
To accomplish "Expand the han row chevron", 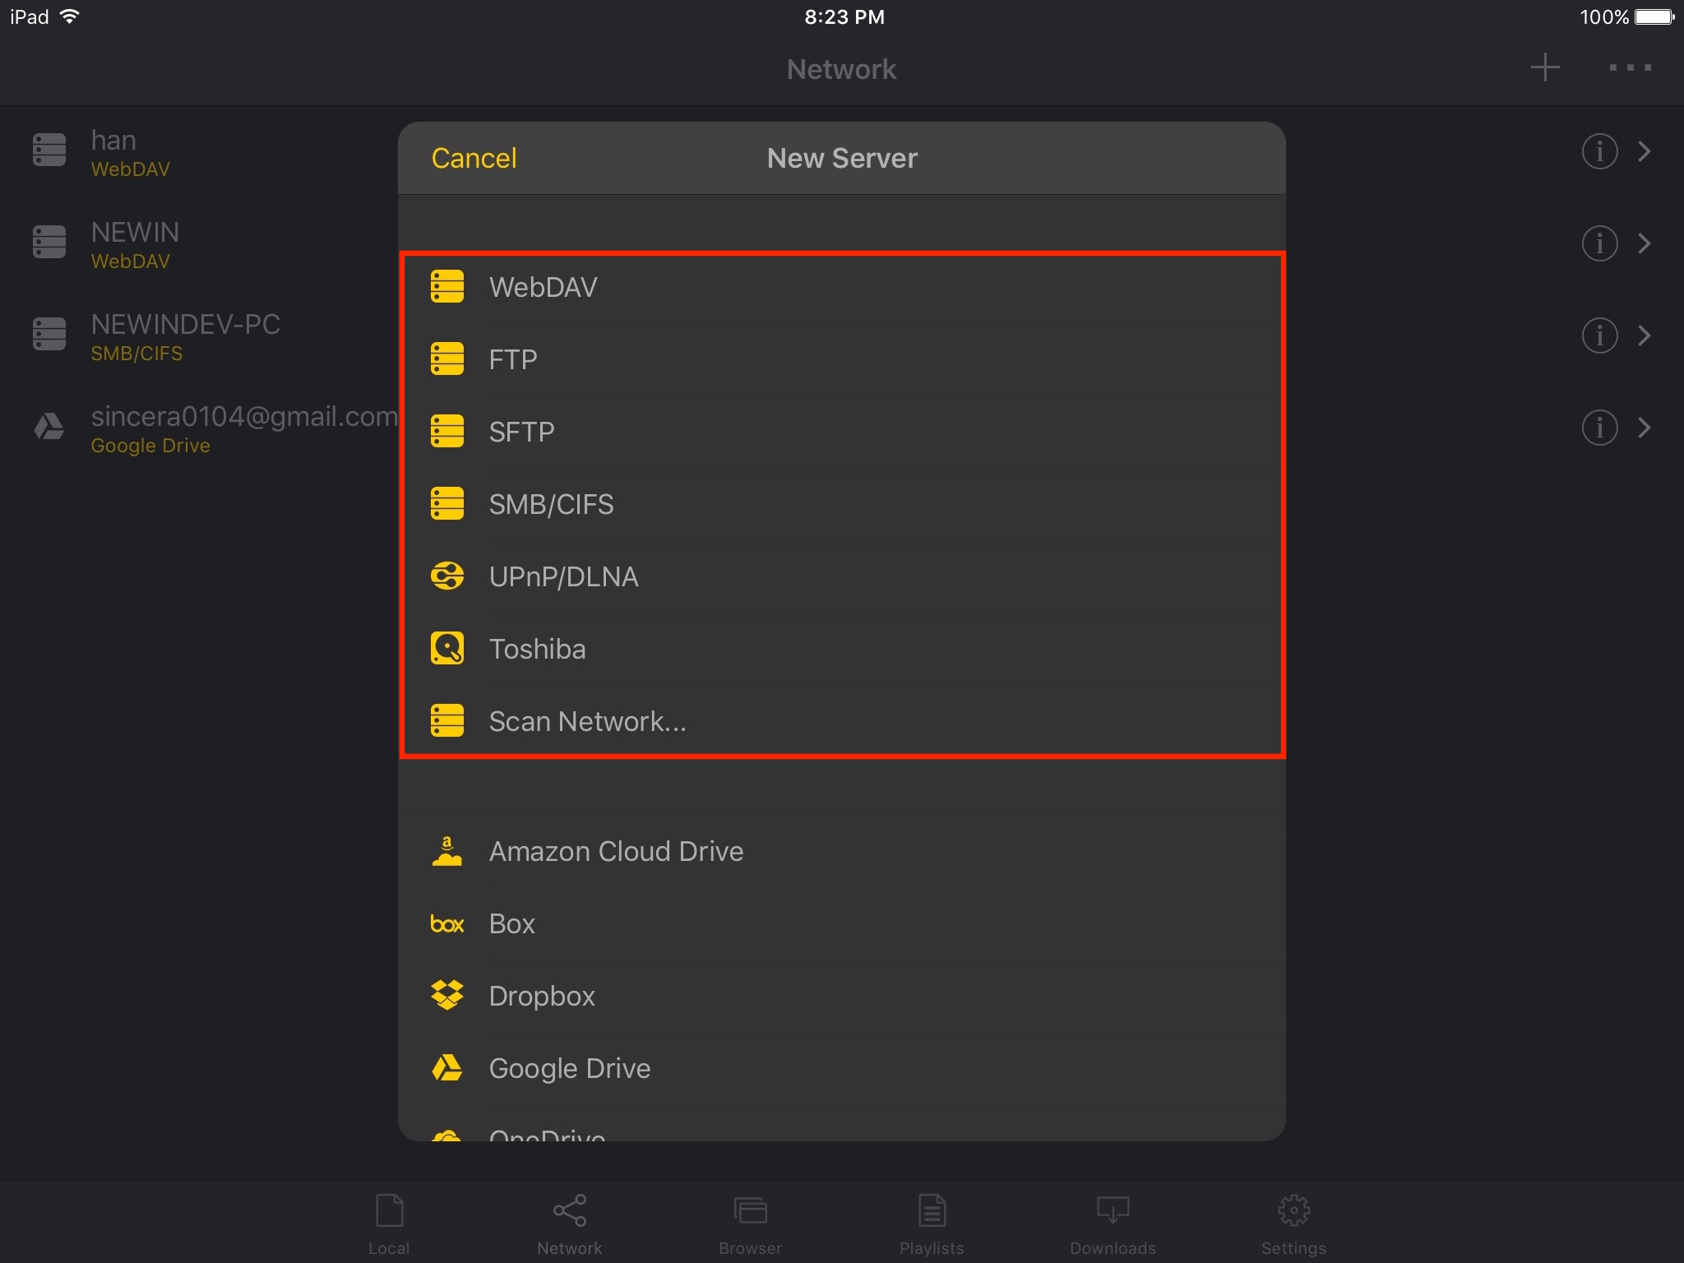I will point(1645,151).
